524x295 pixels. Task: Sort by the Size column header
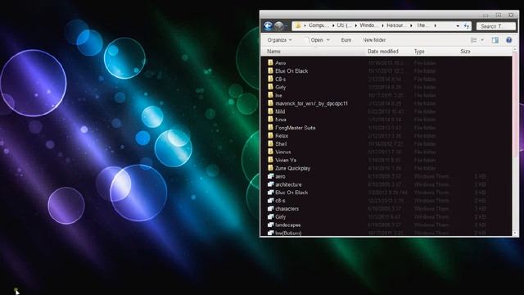pos(465,52)
